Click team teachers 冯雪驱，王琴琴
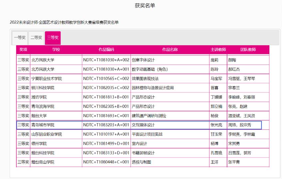 241,79
